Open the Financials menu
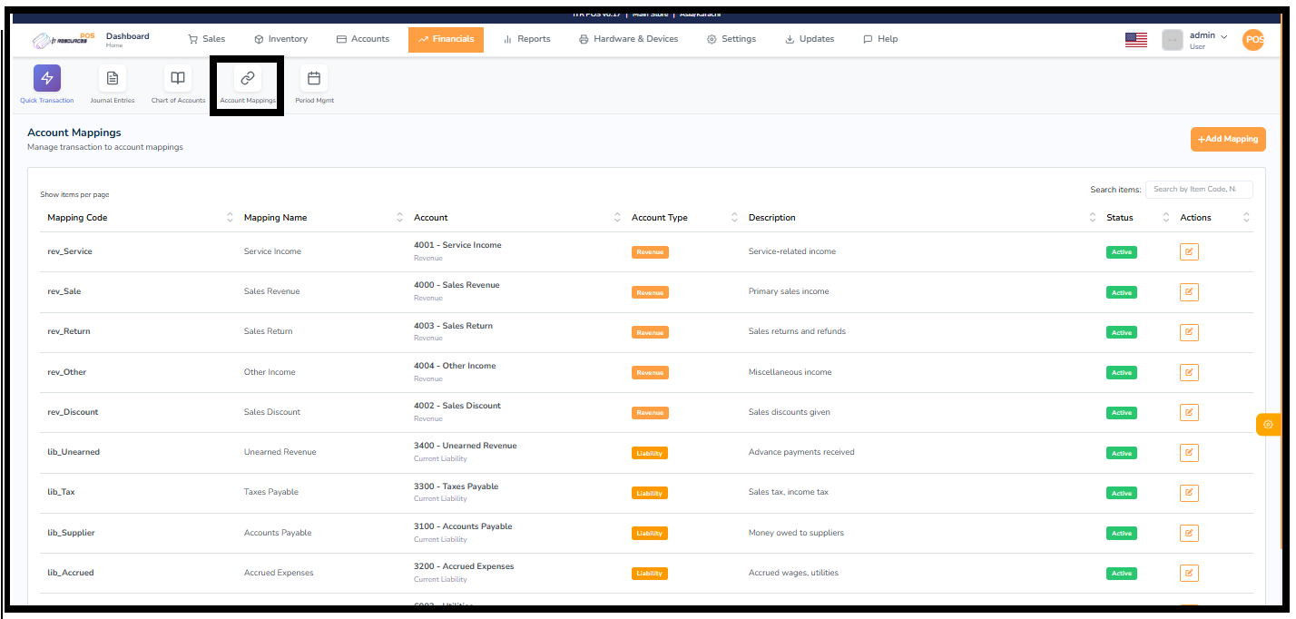 pyautogui.click(x=446, y=39)
